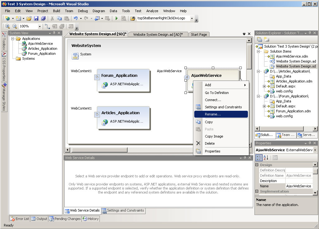Click the Undo arrow icon
The image size is (319, 229).
76,18
